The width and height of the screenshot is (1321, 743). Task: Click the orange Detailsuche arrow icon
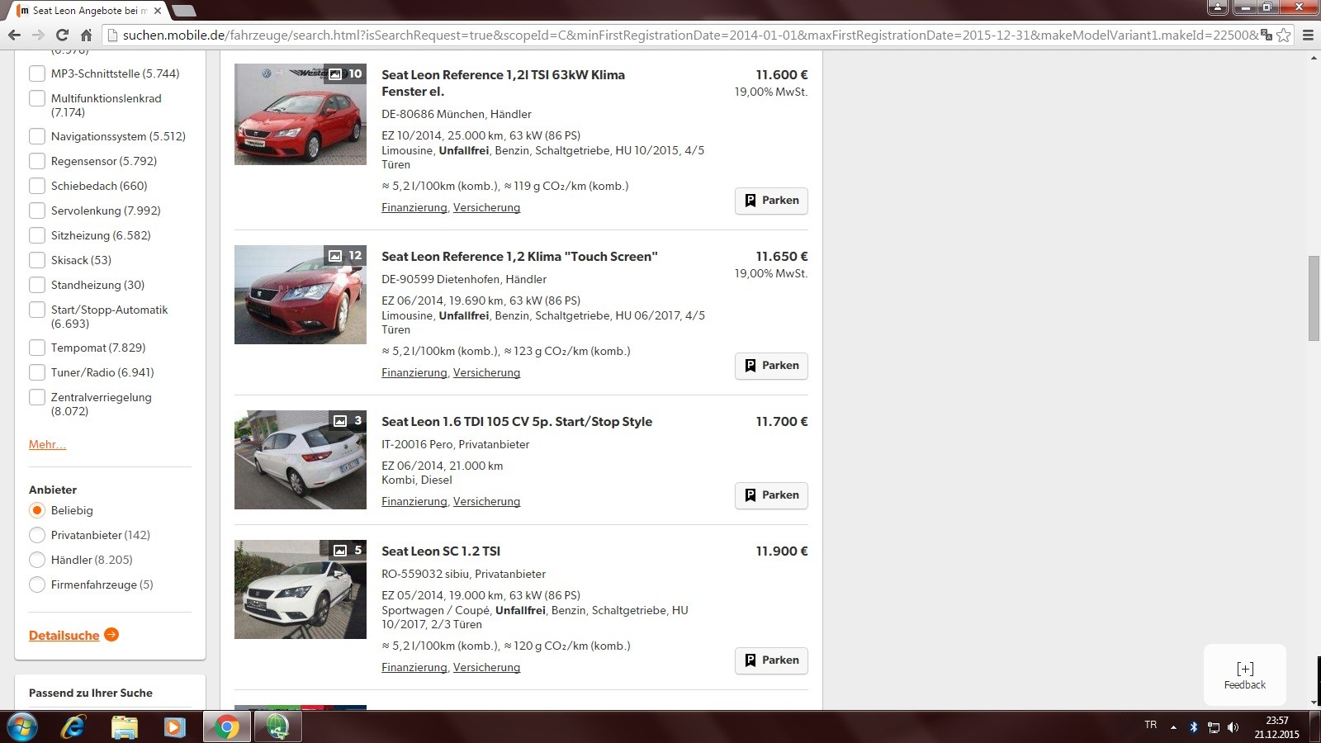[x=111, y=635]
